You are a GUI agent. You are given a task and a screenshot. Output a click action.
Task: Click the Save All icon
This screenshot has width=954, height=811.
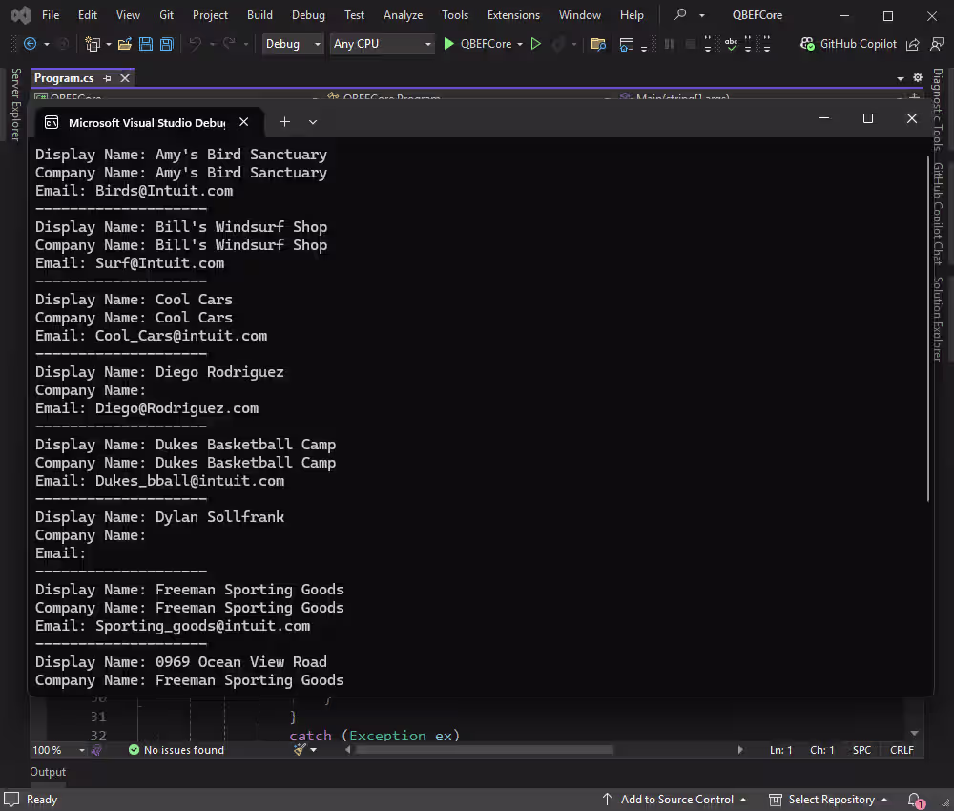[x=167, y=44]
